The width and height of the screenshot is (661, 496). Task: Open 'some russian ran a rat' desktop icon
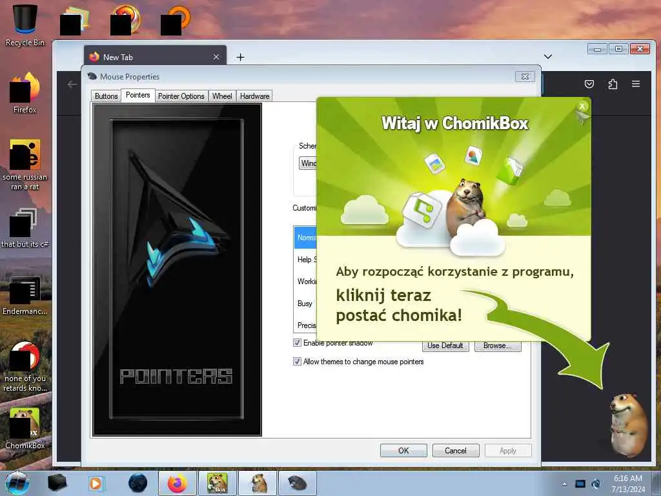click(x=25, y=165)
